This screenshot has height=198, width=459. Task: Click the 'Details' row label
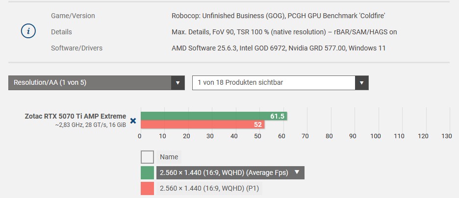click(x=61, y=32)
